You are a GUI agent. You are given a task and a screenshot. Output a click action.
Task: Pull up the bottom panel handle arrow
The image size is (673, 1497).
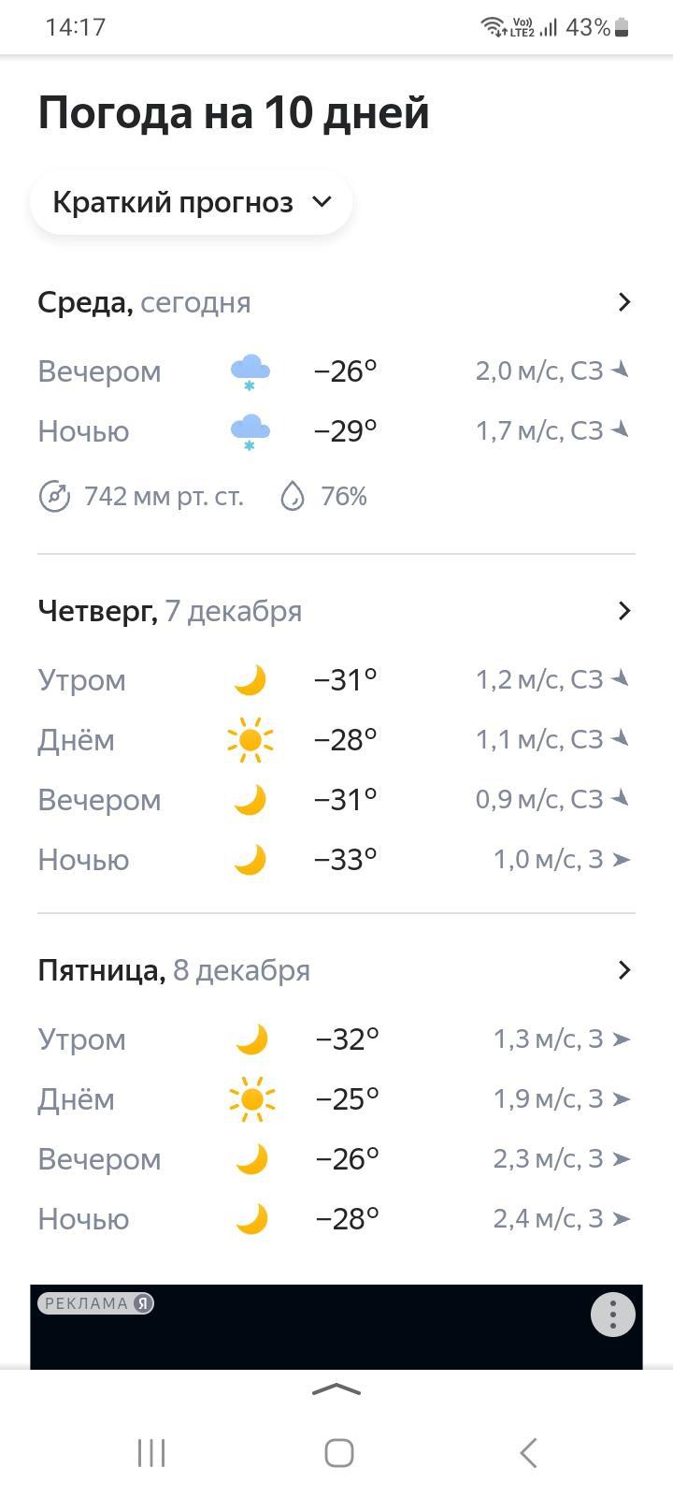(336, 1389)
